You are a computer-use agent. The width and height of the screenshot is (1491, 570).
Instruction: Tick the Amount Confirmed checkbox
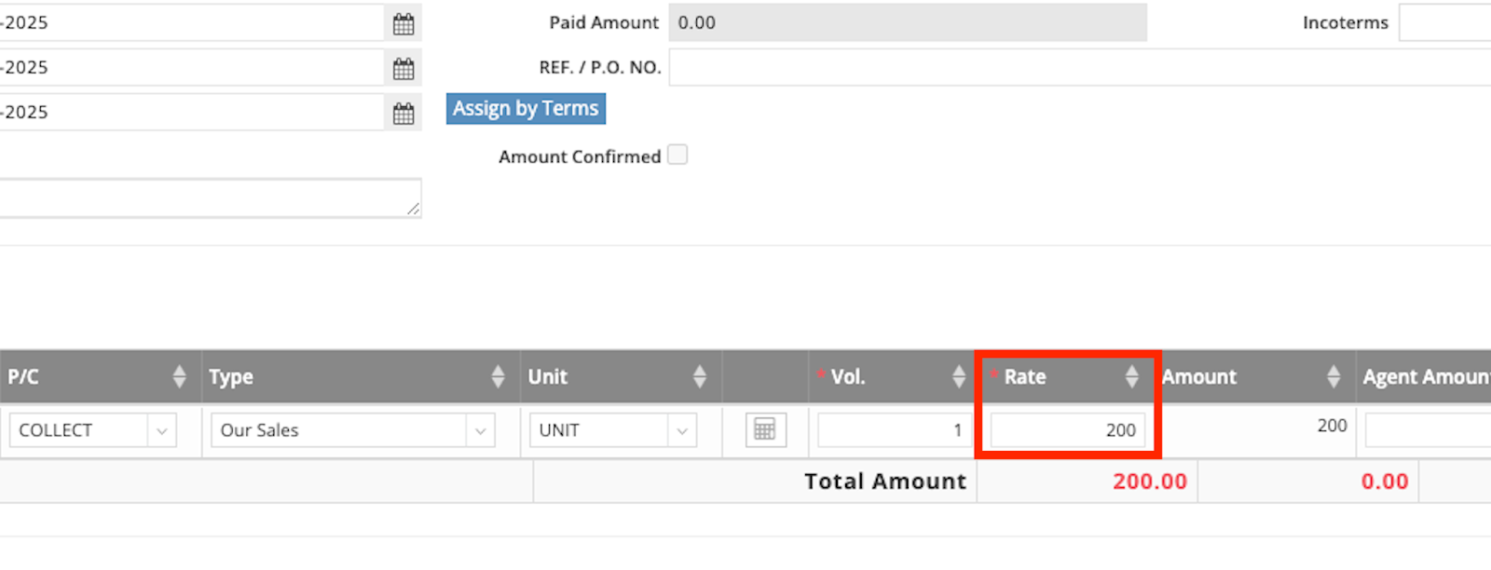tap(677, 155)
